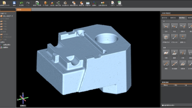The width and height of the screenshot is (192, 108).
Task: Open the recently used files folder icon
Action: click(x=4, y=3)
